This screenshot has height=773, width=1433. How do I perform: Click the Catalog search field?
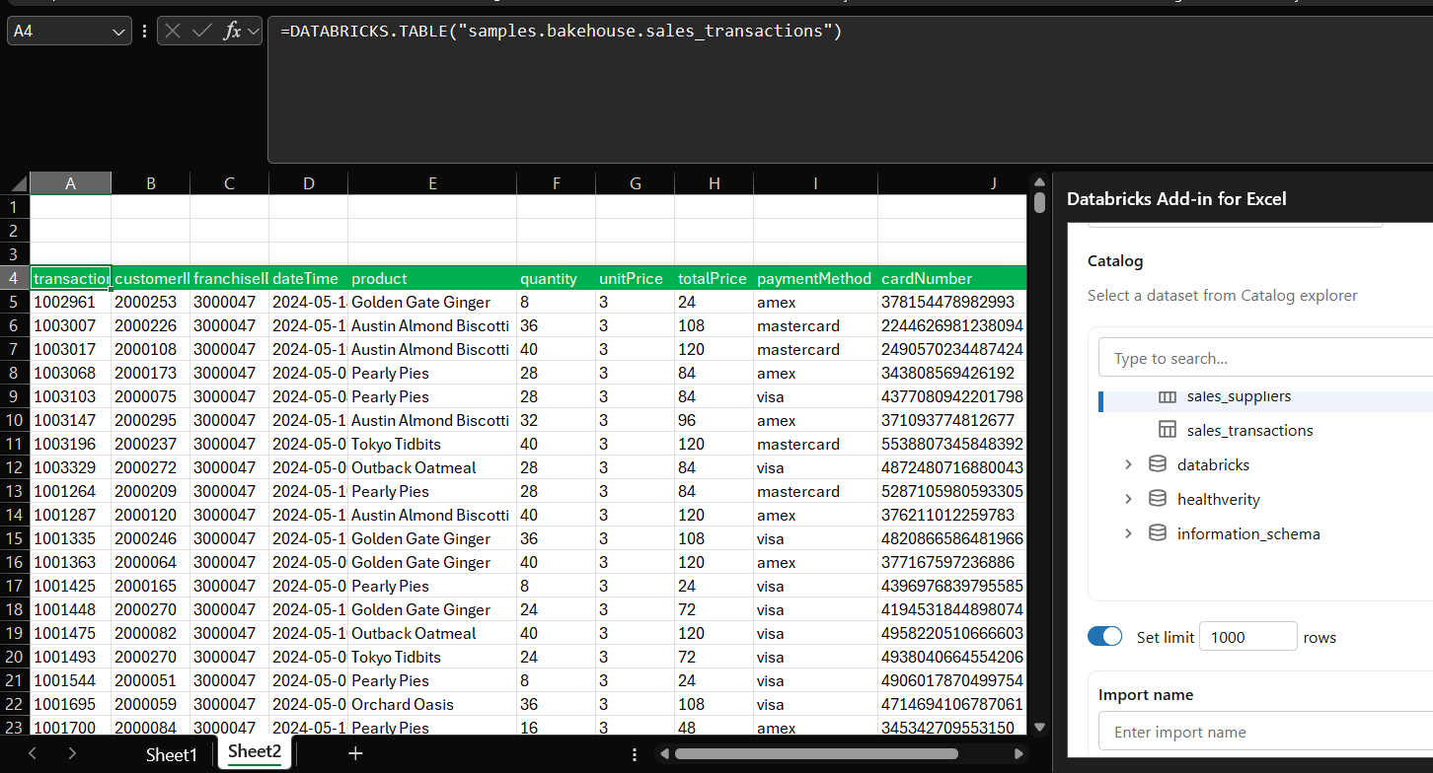click(1266, 358)
